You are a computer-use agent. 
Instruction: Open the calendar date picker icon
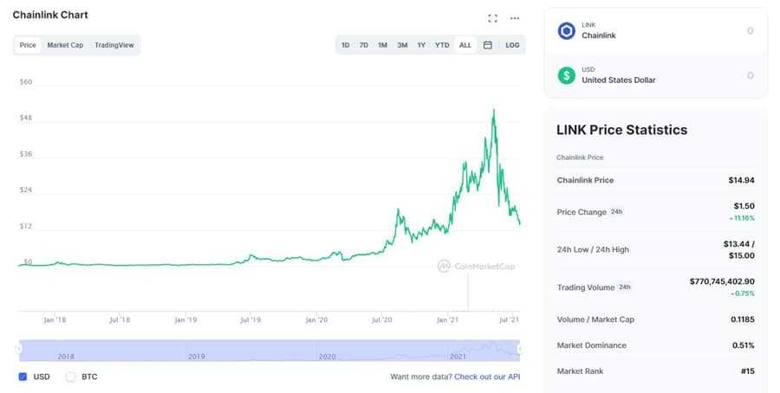pyautogui.click(x=488, y=45)
